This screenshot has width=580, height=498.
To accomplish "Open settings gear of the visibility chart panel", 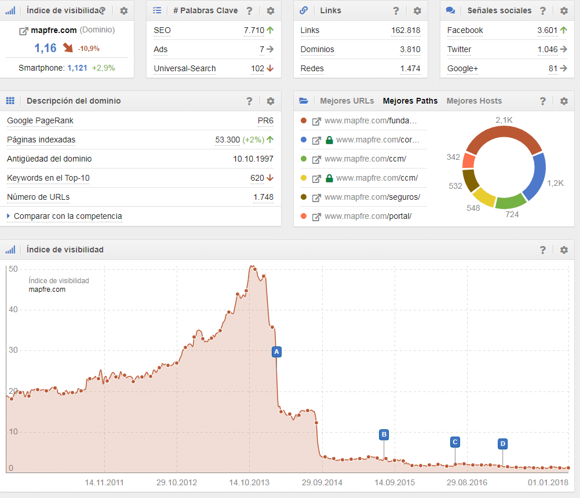I will [x=564, y=250].
